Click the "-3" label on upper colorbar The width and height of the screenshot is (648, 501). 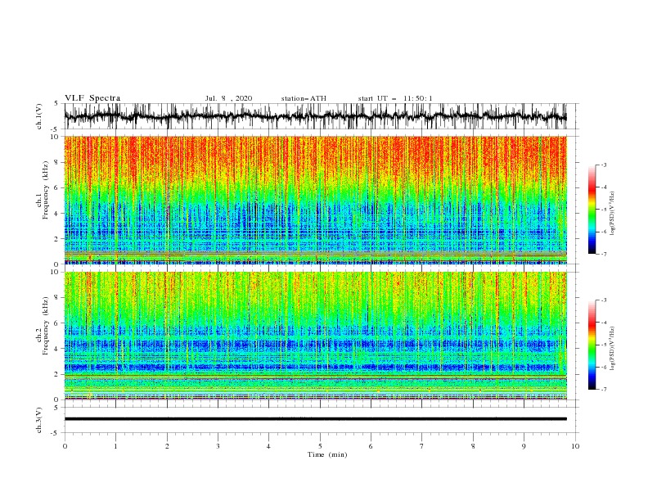pos(603,165)
